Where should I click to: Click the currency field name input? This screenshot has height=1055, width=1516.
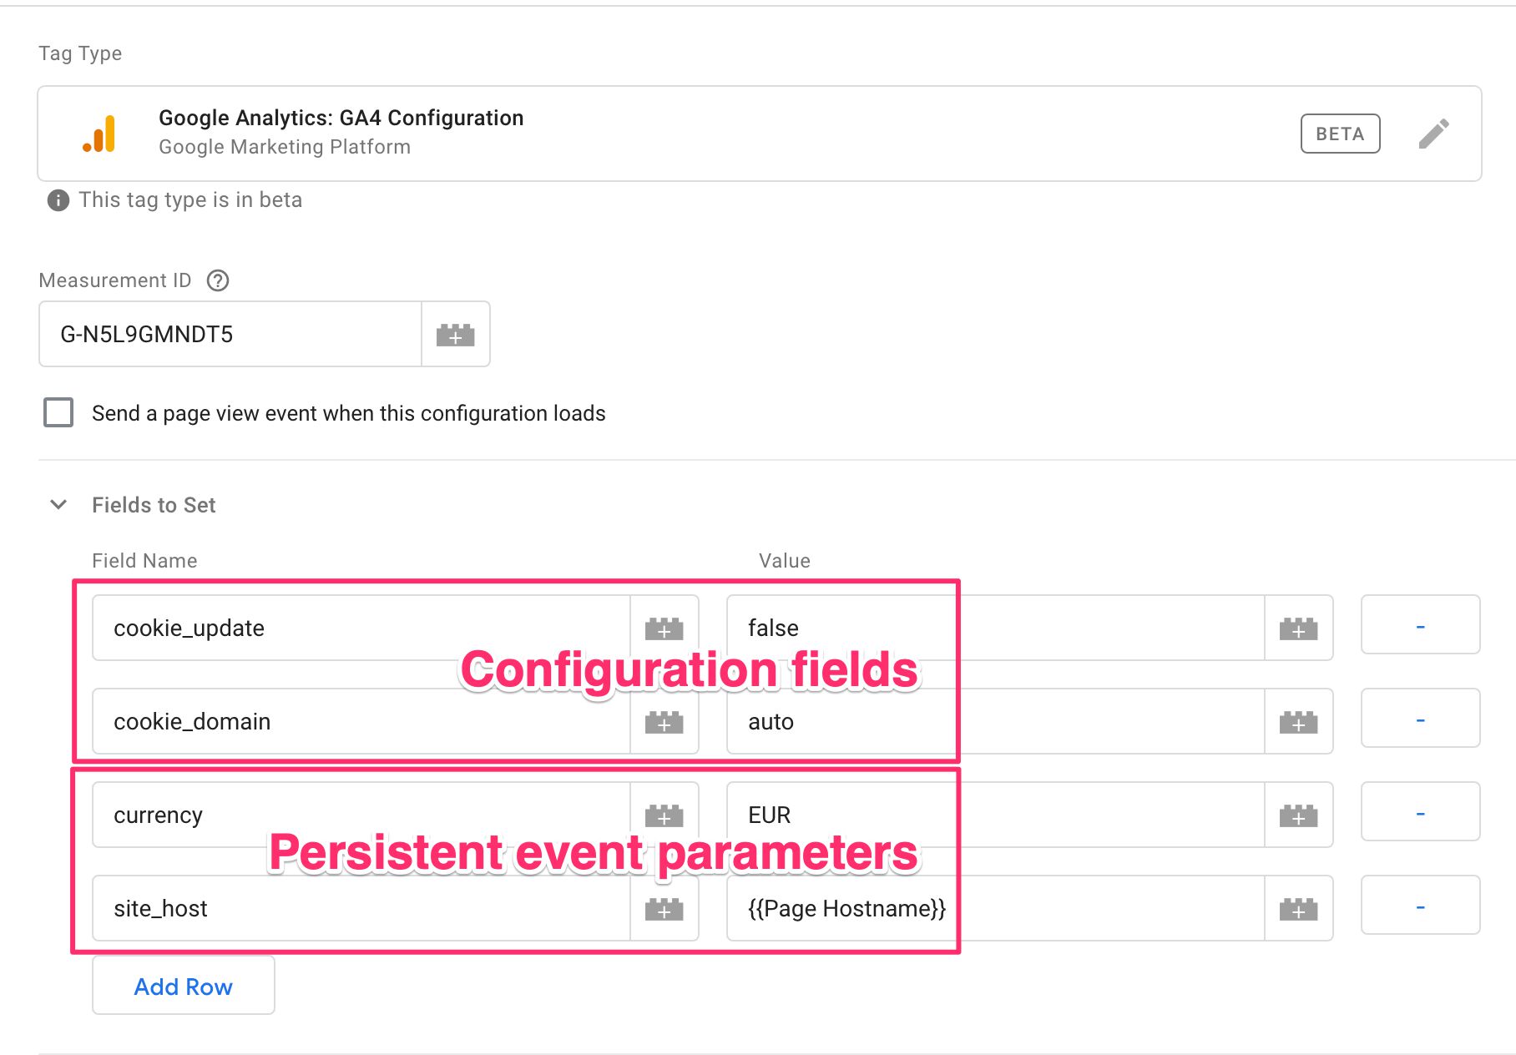click(x=361, y=815)
